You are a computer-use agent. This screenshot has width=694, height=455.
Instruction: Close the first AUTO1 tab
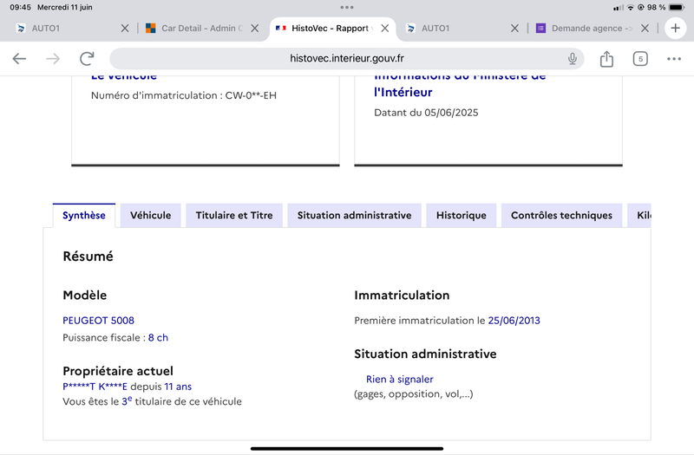click(125, 29)
